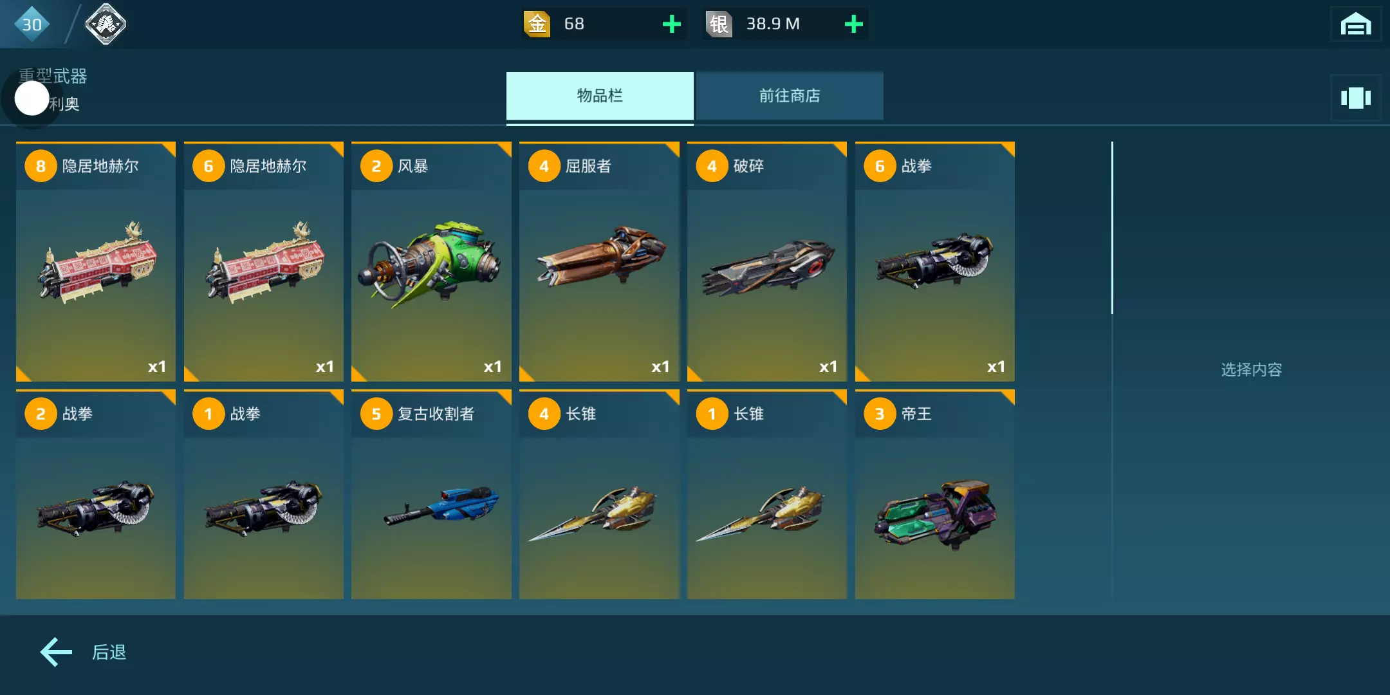Select the 复古收割者 weapon card

431,494
